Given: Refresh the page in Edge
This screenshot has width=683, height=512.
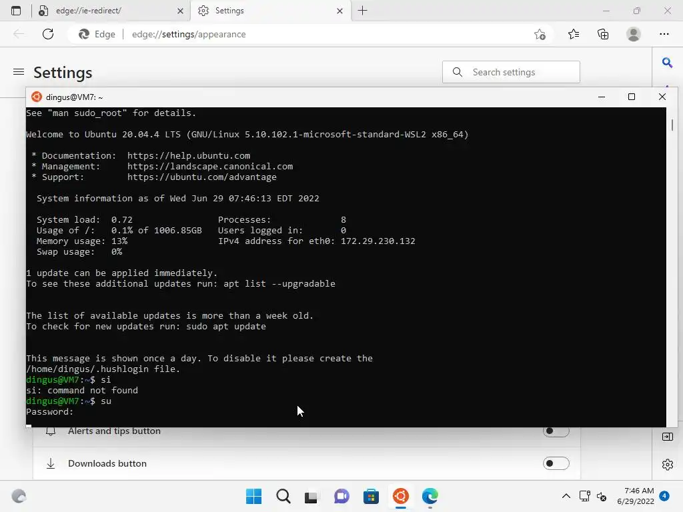Looking at the screenshot, I should click(48, 34).
